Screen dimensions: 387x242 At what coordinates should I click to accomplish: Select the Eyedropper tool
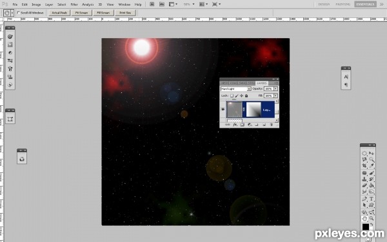point(372,165)
